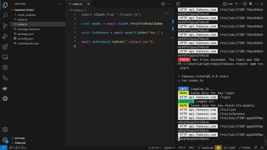Screen dimensions: 267x150
Task: Close the index.ts editor tab
Action: [88, 4]
